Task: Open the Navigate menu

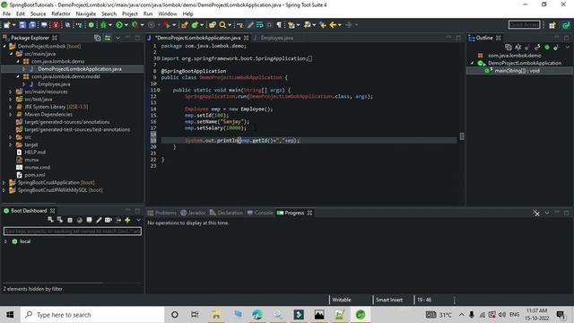Action: [86, 14]
